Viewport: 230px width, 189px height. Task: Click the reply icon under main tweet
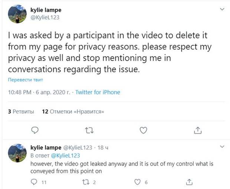(x=35, y=130)
